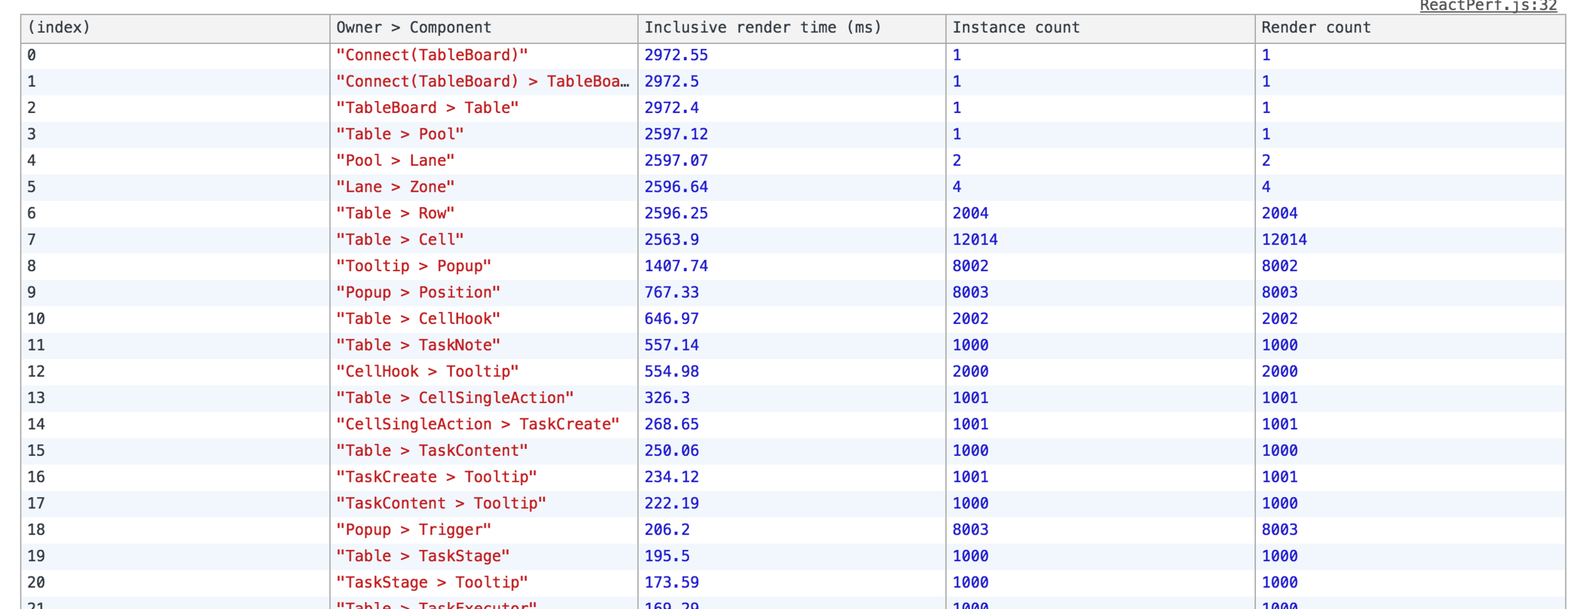The image size is (1589, 609).
Task: Select render count 2 in Pool > Lane row
Action: [1266, 161]
